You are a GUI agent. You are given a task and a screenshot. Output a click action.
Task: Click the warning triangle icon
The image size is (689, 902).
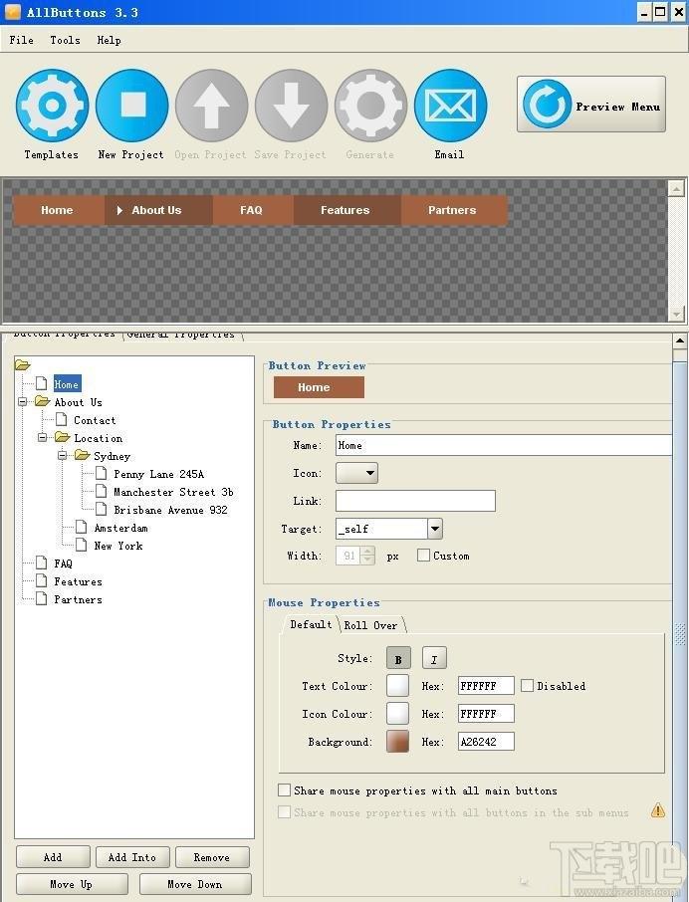[658, 810]
